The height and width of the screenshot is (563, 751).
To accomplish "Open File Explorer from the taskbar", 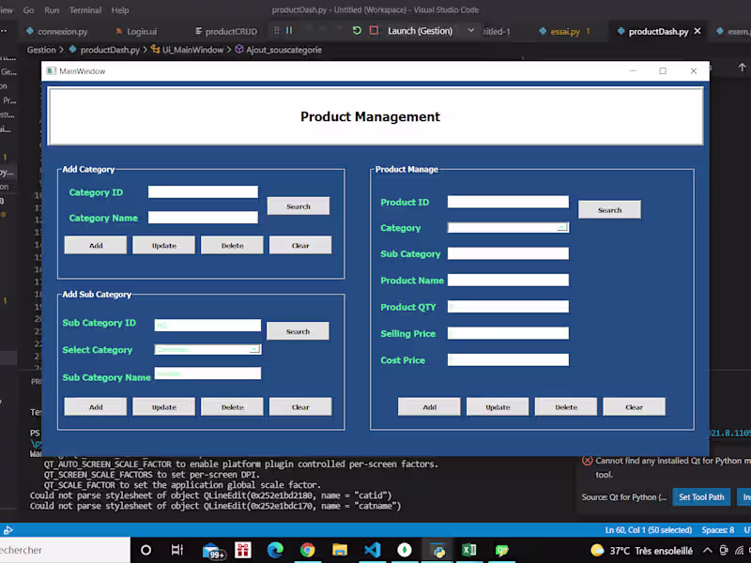I will (x=341, y=550).
